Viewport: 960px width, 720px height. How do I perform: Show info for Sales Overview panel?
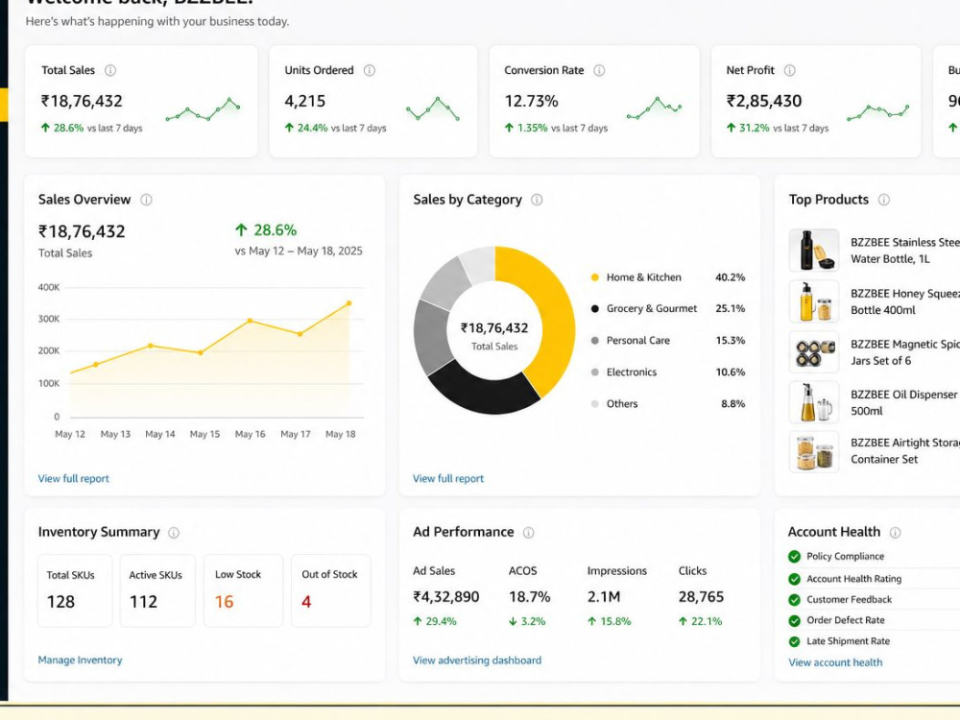pos(146,200)
